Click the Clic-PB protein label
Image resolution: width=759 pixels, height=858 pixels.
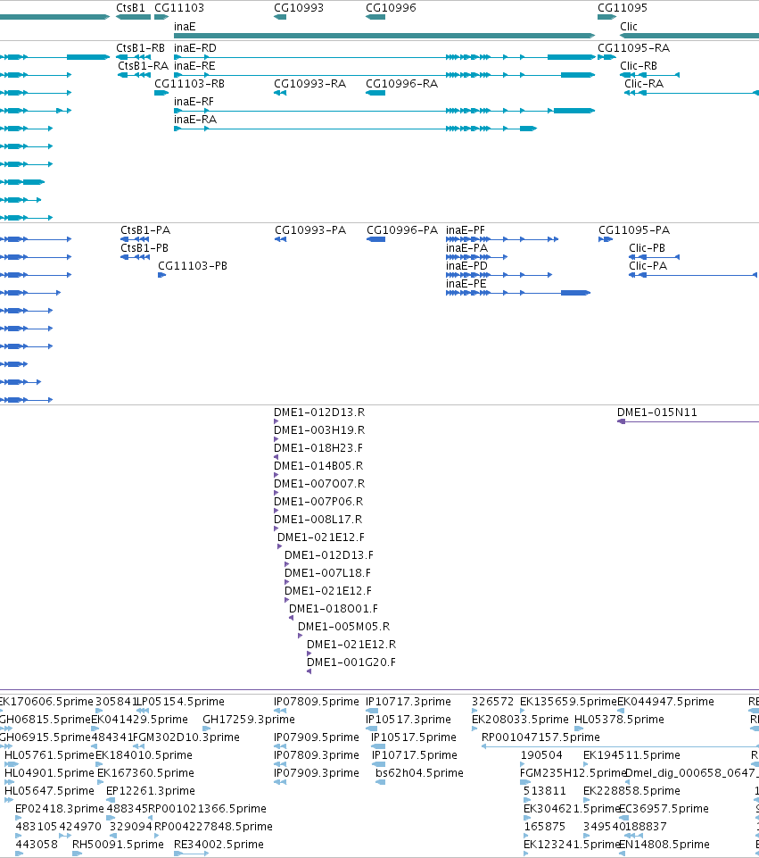tap(647, 248)
